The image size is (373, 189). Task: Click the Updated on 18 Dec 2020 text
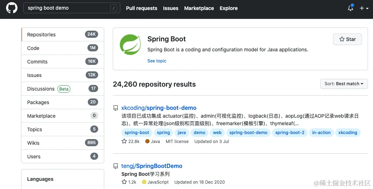click(x=199, y=182)
